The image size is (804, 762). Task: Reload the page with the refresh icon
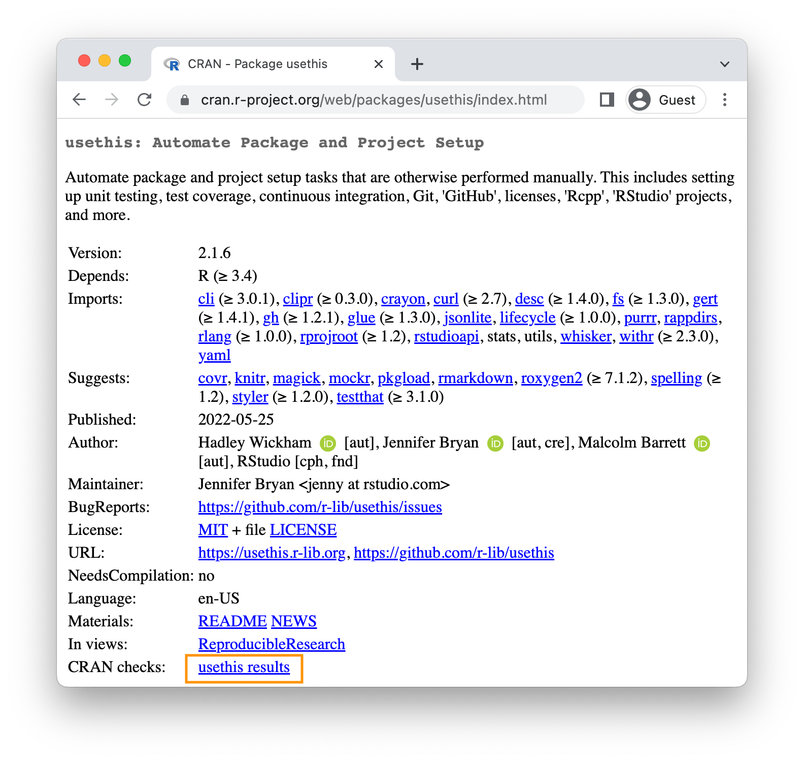(x=145, y=100)
